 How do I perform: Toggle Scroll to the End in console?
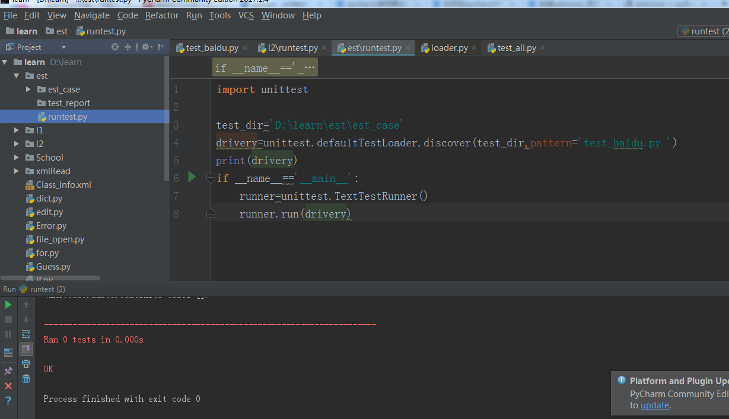(26, 349)
